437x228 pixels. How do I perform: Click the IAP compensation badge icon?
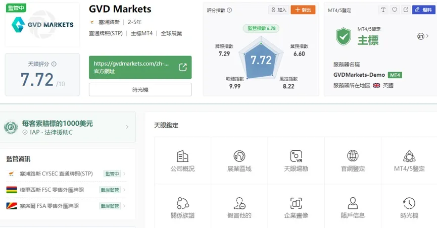[x=11, y=127]
